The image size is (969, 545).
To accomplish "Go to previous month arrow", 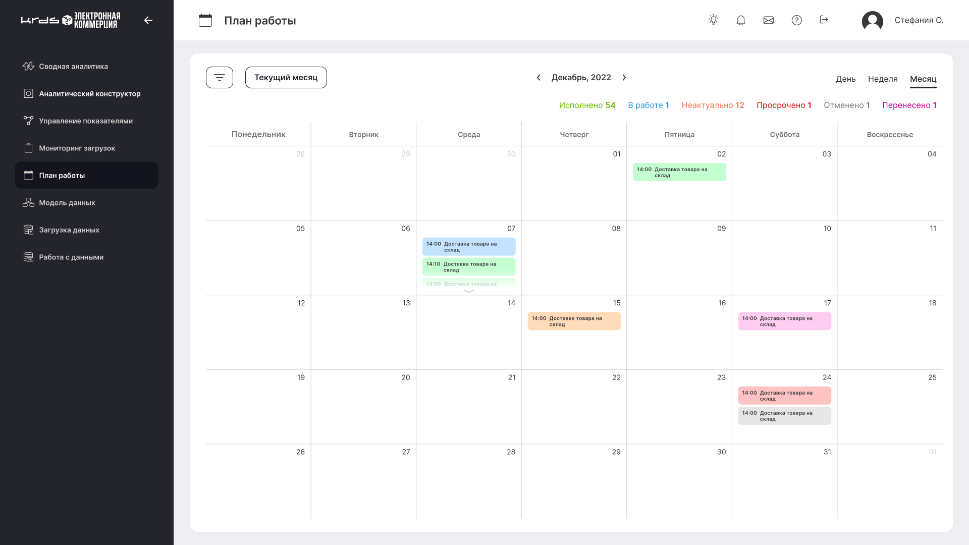I will 539,78.
